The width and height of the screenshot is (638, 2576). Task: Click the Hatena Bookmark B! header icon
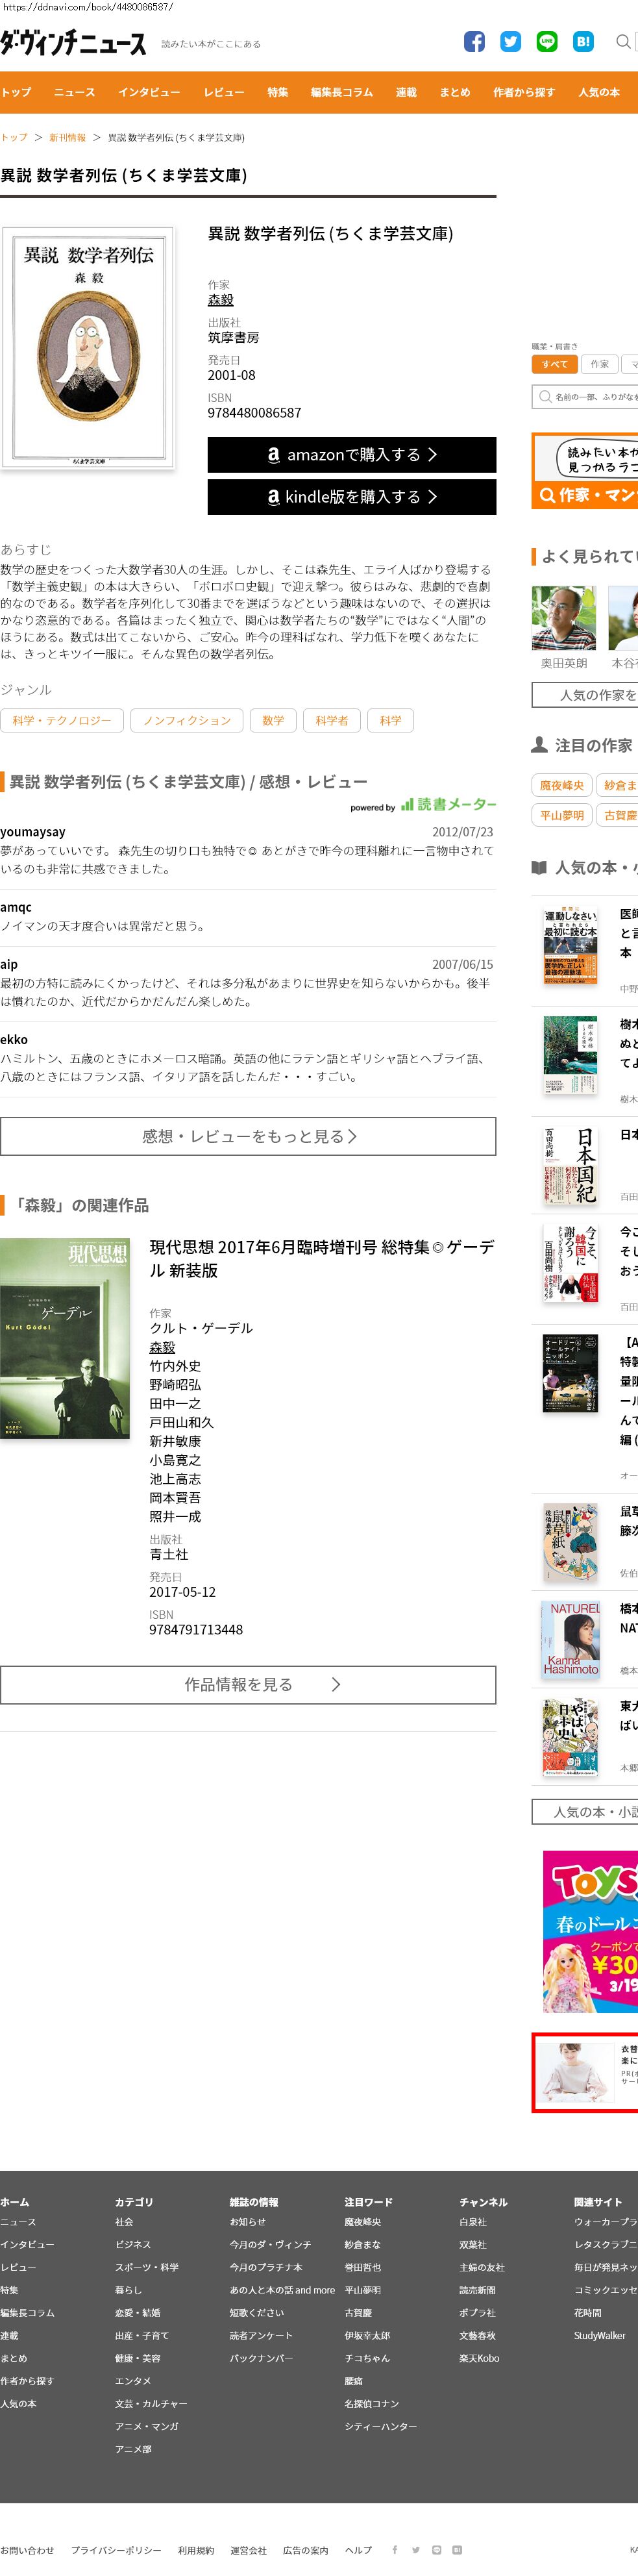point(583,41)
